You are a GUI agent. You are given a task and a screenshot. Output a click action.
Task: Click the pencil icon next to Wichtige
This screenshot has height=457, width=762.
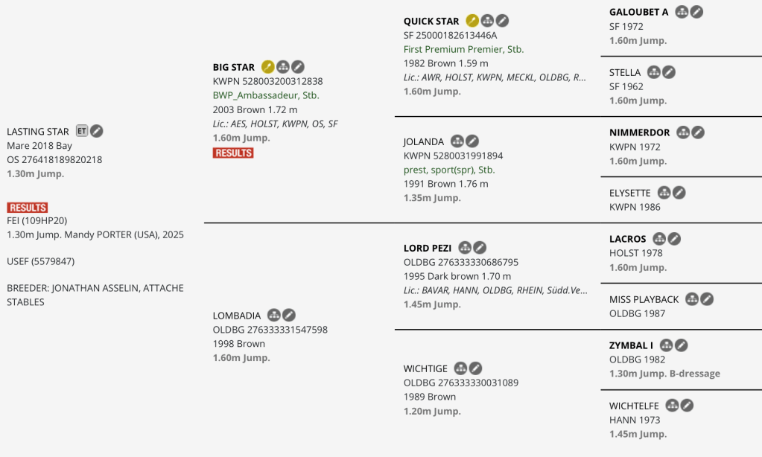(475, 368)
